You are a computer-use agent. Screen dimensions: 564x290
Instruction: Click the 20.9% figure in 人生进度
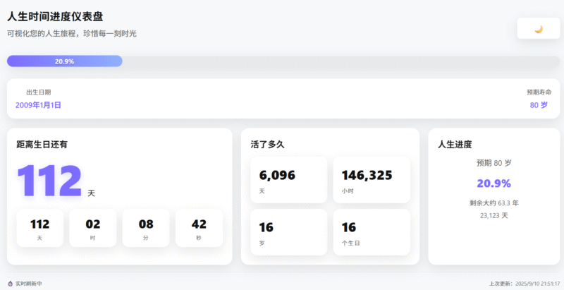click(493, 183)
